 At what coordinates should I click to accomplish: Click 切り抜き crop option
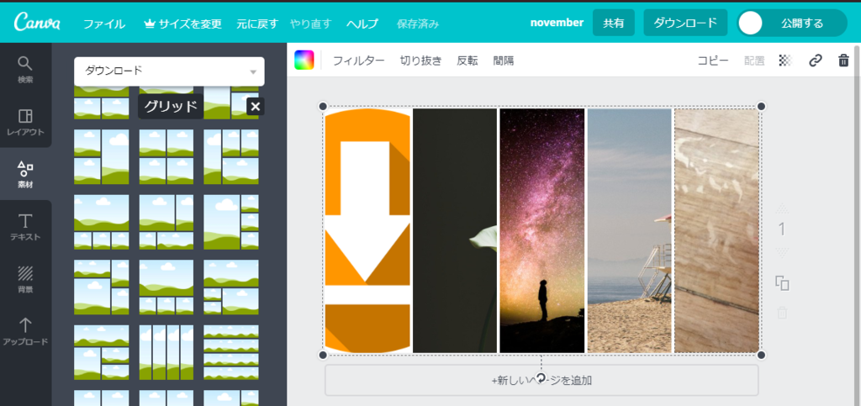[420, 61]
